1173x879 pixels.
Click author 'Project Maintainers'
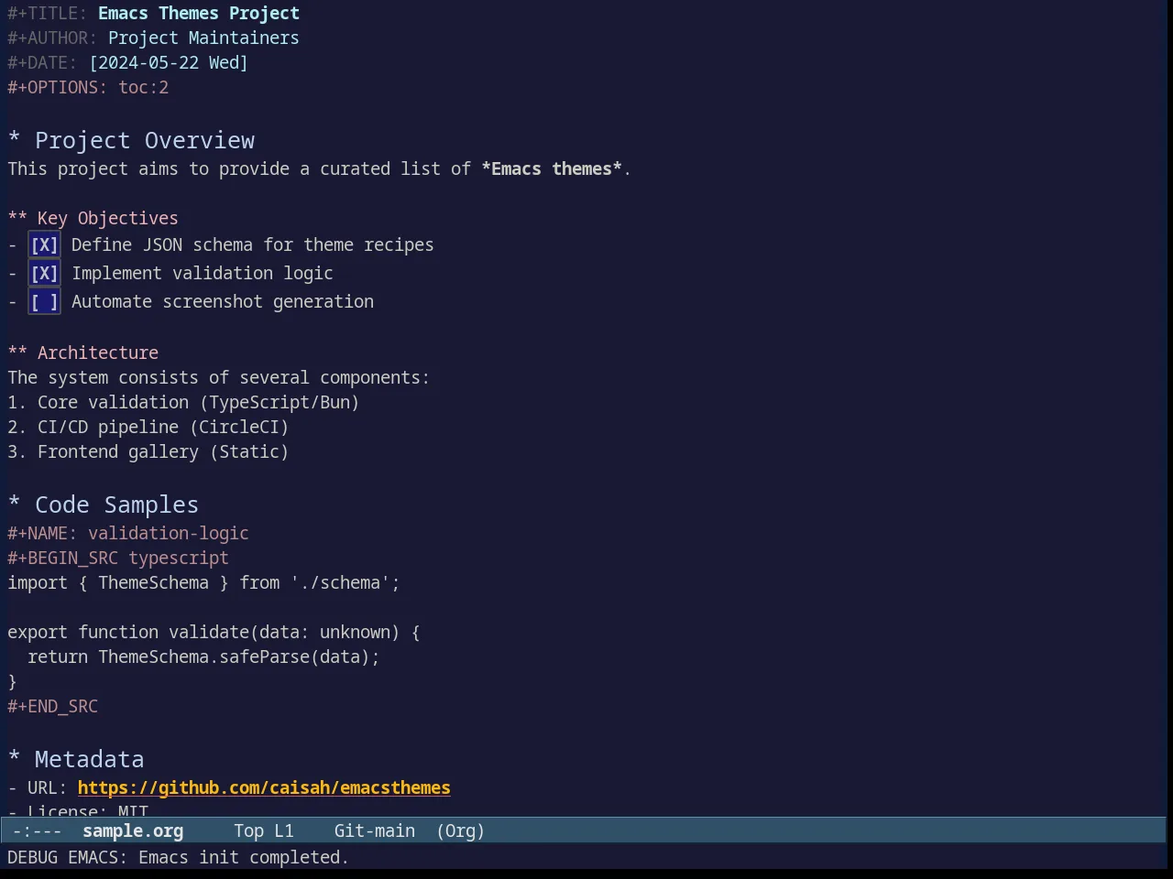click(x=203, y=38)
